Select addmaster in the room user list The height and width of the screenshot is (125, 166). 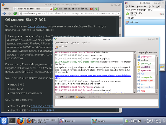(x=146, y=57)
